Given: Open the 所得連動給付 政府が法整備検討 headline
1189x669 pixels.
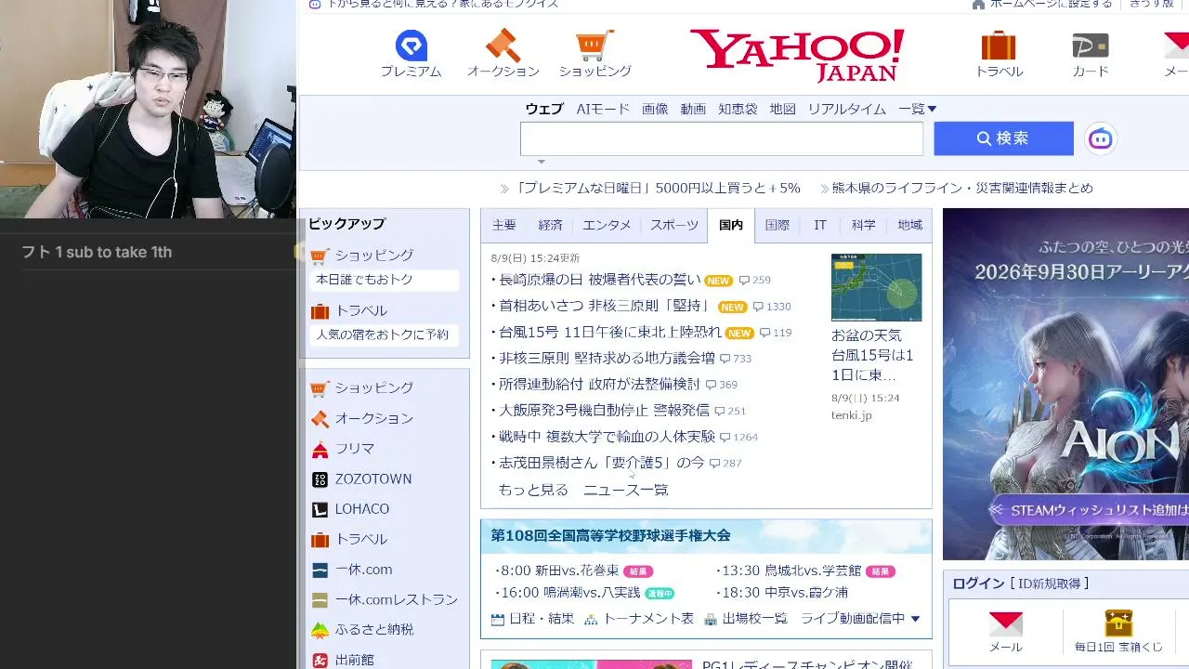Looking at the screenshot, I should (599, 385).
